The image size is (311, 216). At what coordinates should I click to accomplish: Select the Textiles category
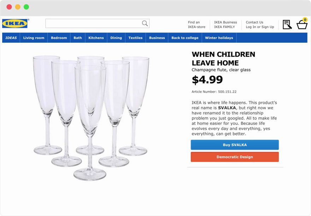135,38
